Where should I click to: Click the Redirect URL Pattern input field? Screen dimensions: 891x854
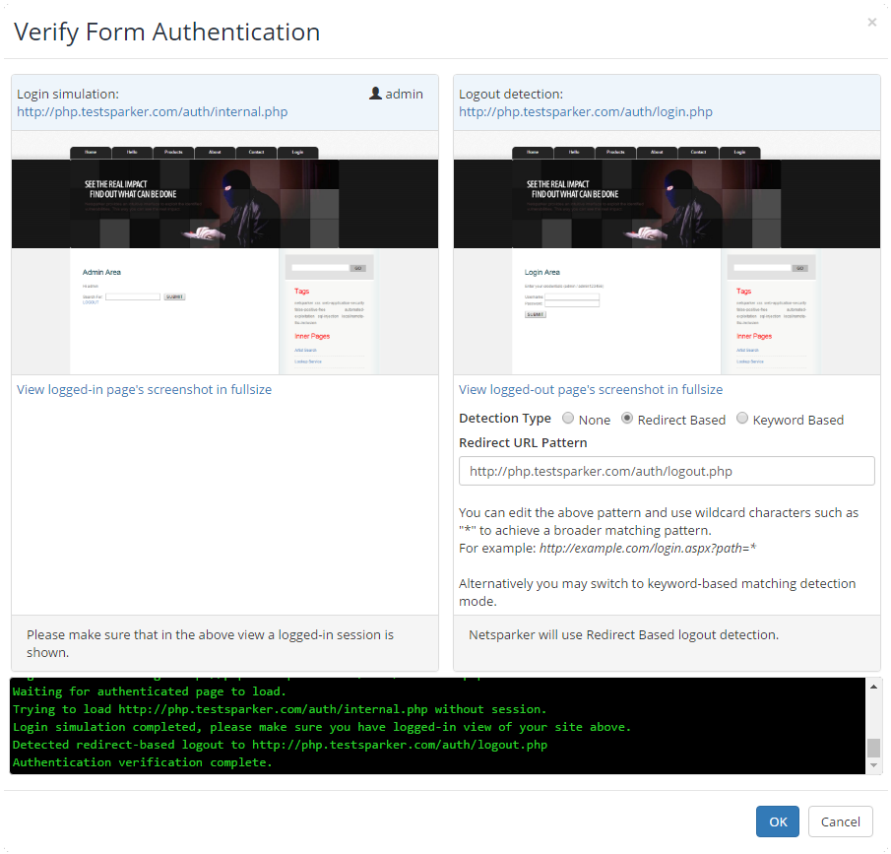point(667,471)
